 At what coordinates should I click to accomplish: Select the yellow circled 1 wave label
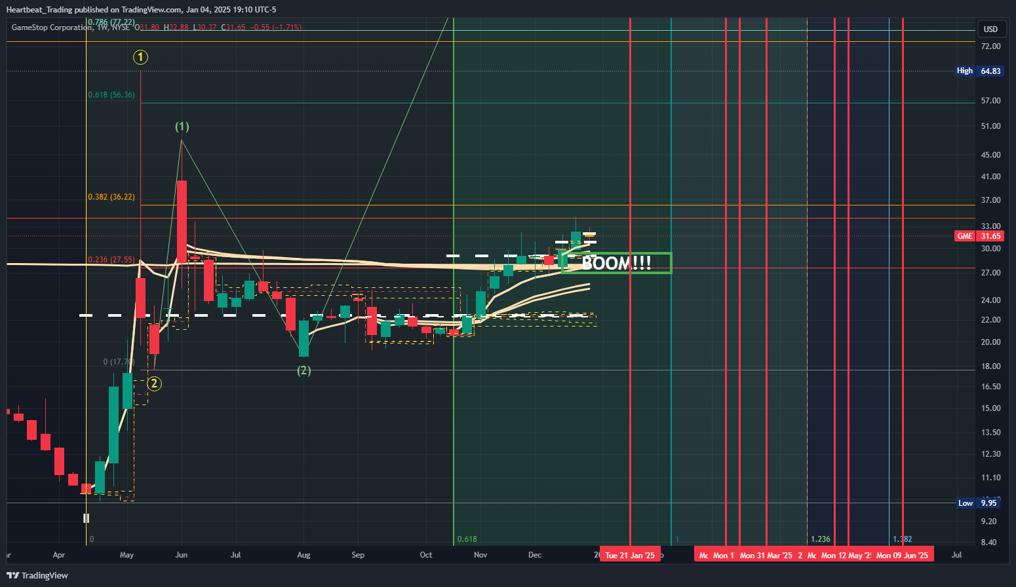[x=140, y=57]
